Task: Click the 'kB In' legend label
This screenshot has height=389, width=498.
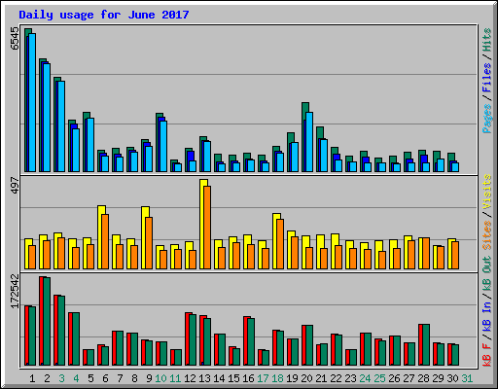Action: [x=487, y=316]
